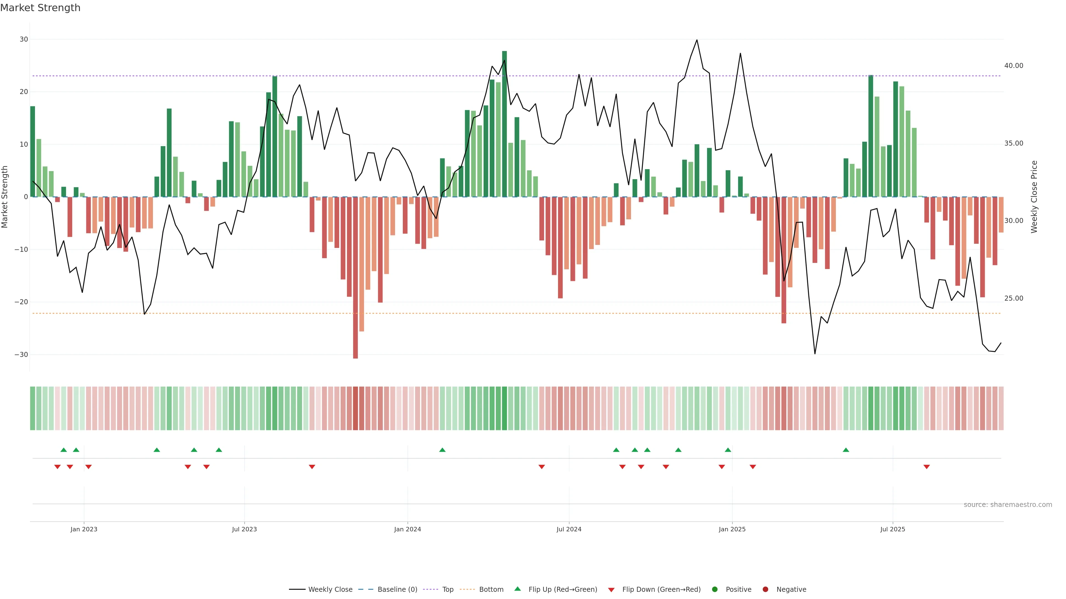Click flip-down marker between Jul 2023 and Jan 2024
This screenshot has width=1066, height=599.
pos(312,467)
